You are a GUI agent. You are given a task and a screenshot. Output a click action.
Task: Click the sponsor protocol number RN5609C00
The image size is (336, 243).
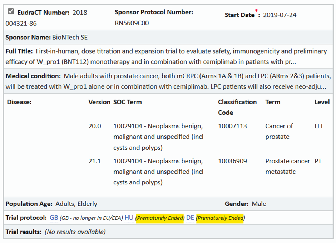click(x=132, y=23)
